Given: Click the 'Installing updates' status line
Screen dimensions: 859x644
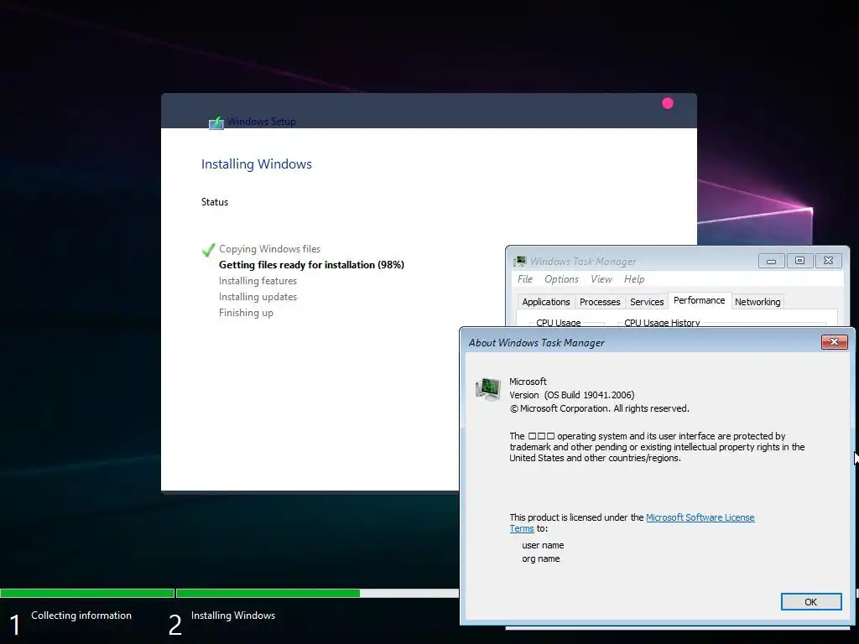Looking at the screenshot, I should [x=258, y=297].
